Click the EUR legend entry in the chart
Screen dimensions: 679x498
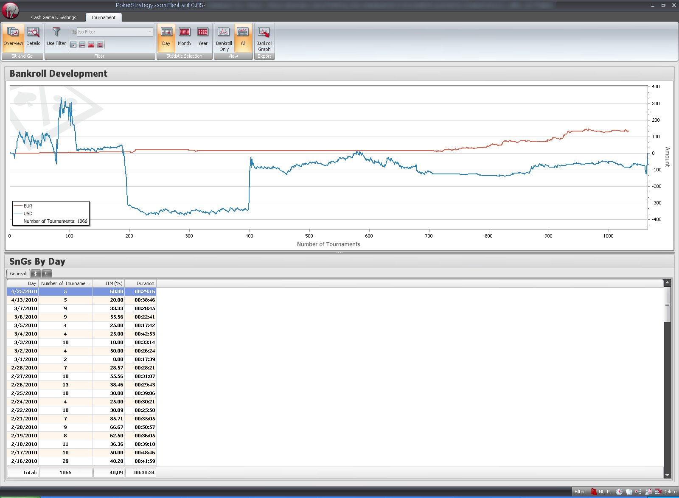point(23,206)
